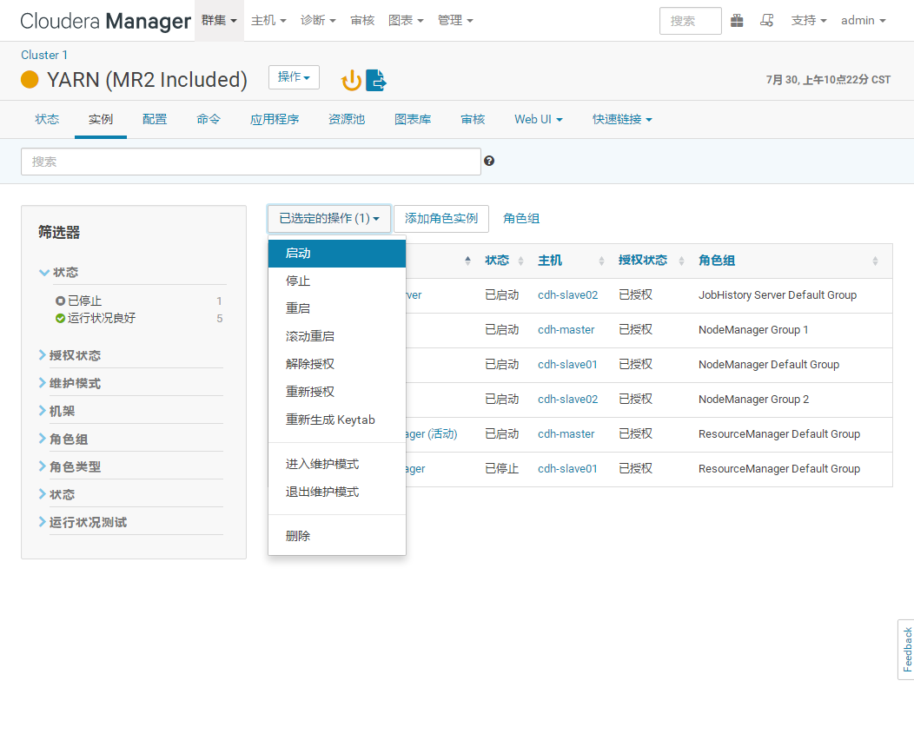914x747 pixels.
Task: Click the search help question mark icon
Action: [489, 161]
